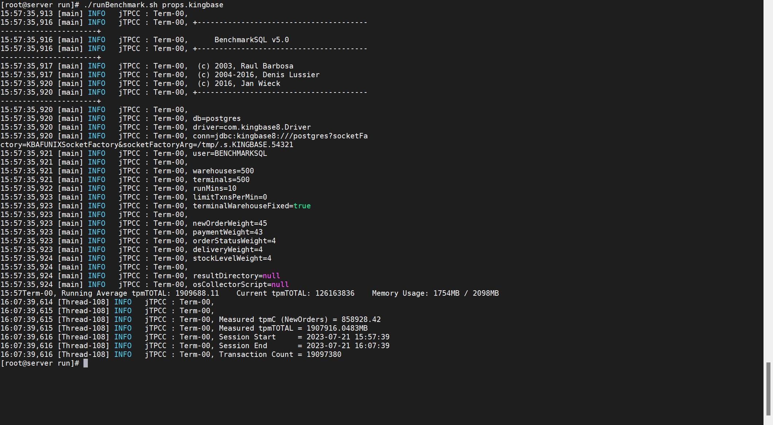
Task: Click the newOrderWeight=45 text
Action: (x=230, y=223)
